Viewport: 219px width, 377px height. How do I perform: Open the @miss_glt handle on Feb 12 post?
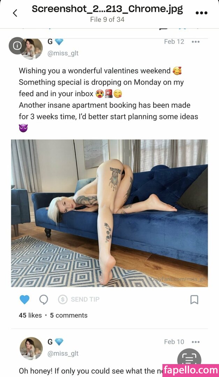tap(63, 53)
